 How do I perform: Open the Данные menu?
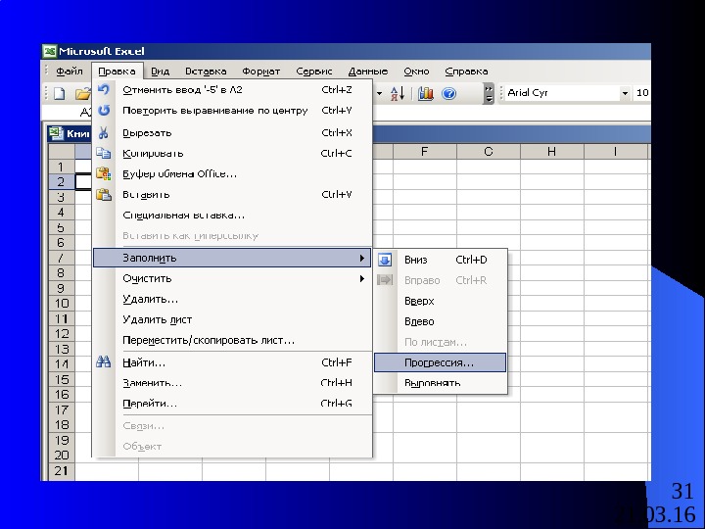pos(368,72)
